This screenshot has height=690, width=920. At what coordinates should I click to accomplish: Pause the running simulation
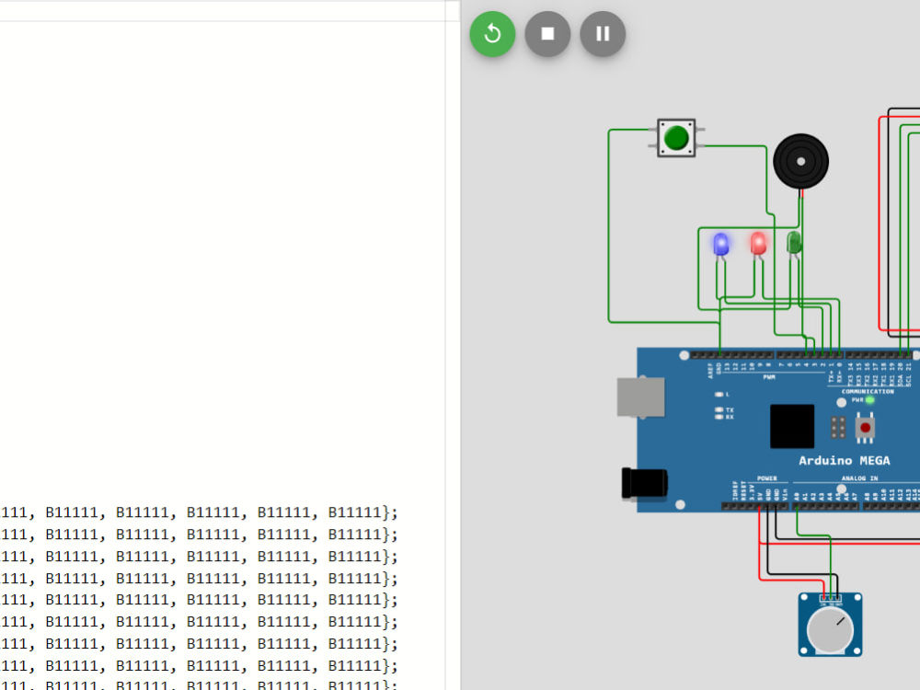(603, 34)
